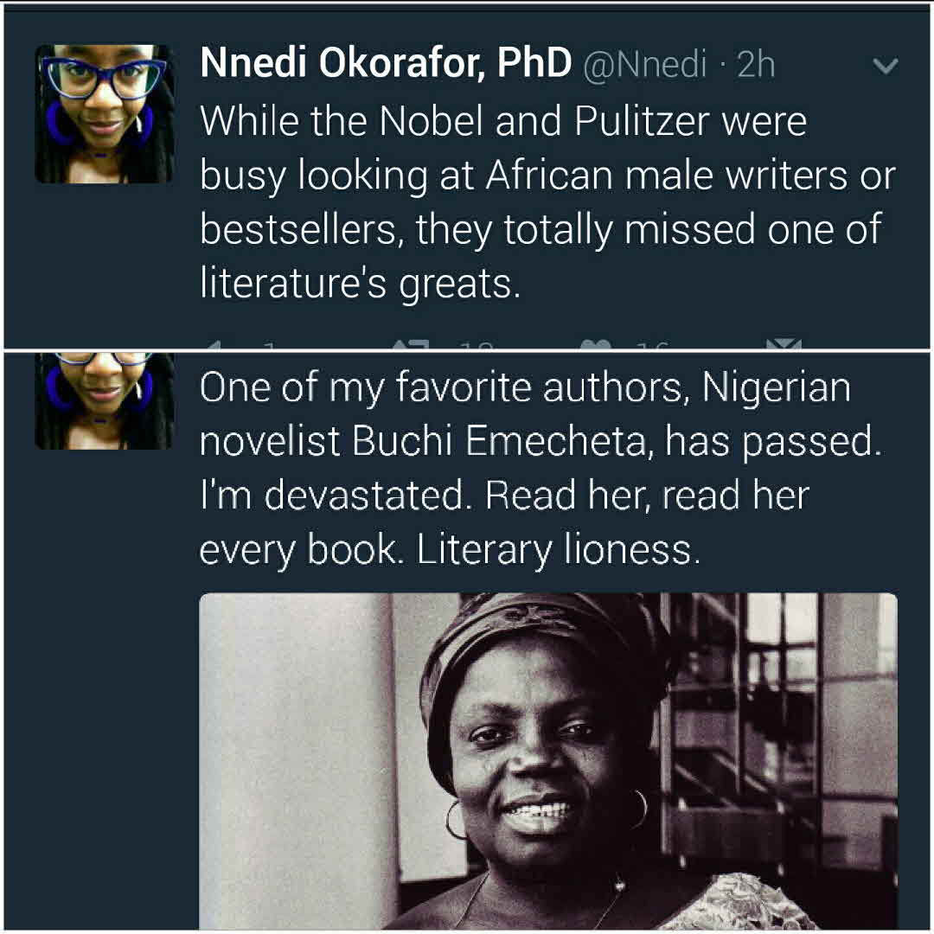
Task: Click the retweet count number
Action: [477, 346]
